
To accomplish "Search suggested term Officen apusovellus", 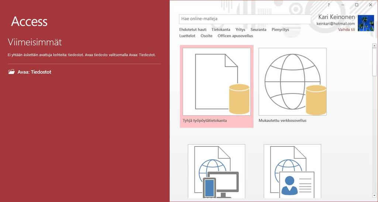I will pyautogui.click(x=235, y=36).
